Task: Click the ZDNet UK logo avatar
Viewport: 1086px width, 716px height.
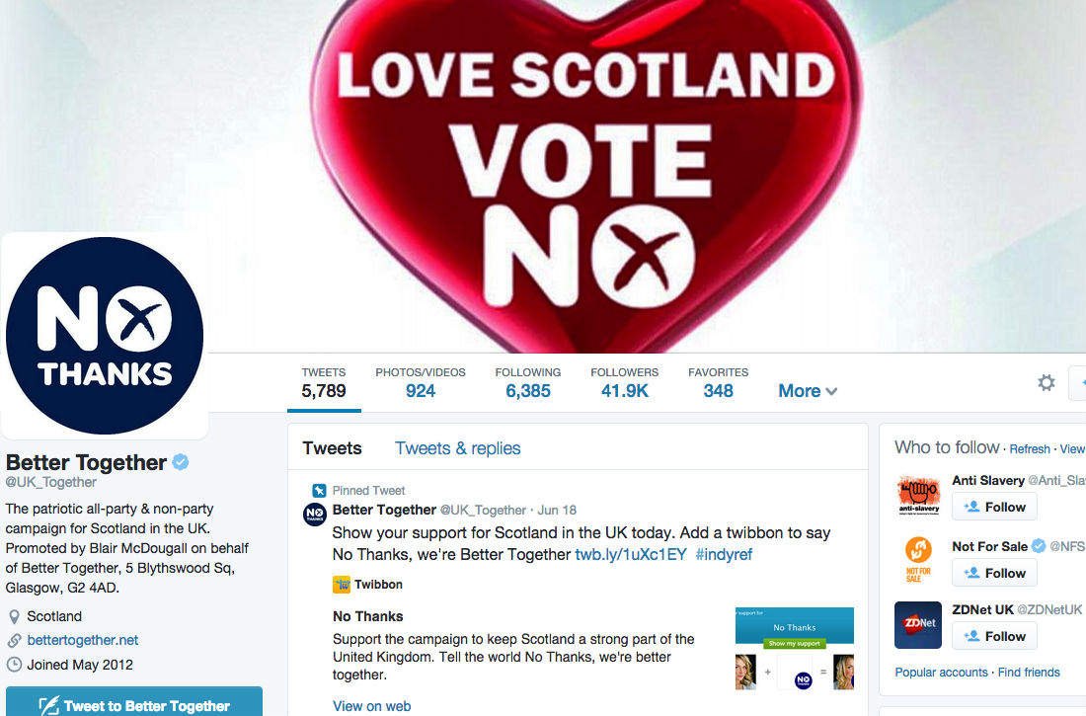Action: [918, 624]
